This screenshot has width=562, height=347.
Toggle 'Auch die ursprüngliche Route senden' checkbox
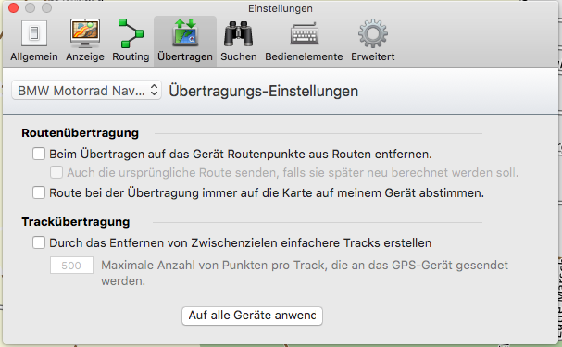point(56,172)
